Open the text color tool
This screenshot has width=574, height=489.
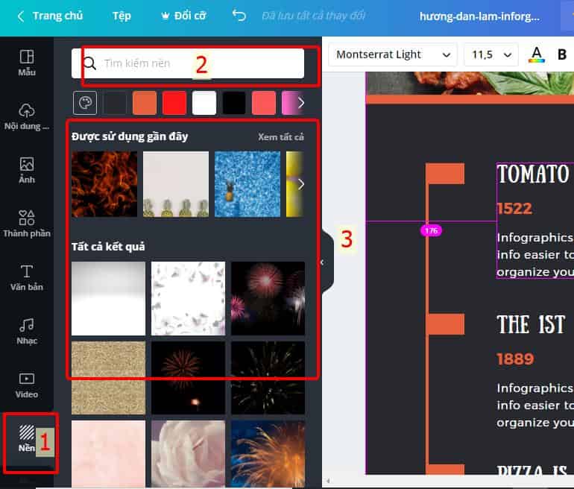point(535,54)
